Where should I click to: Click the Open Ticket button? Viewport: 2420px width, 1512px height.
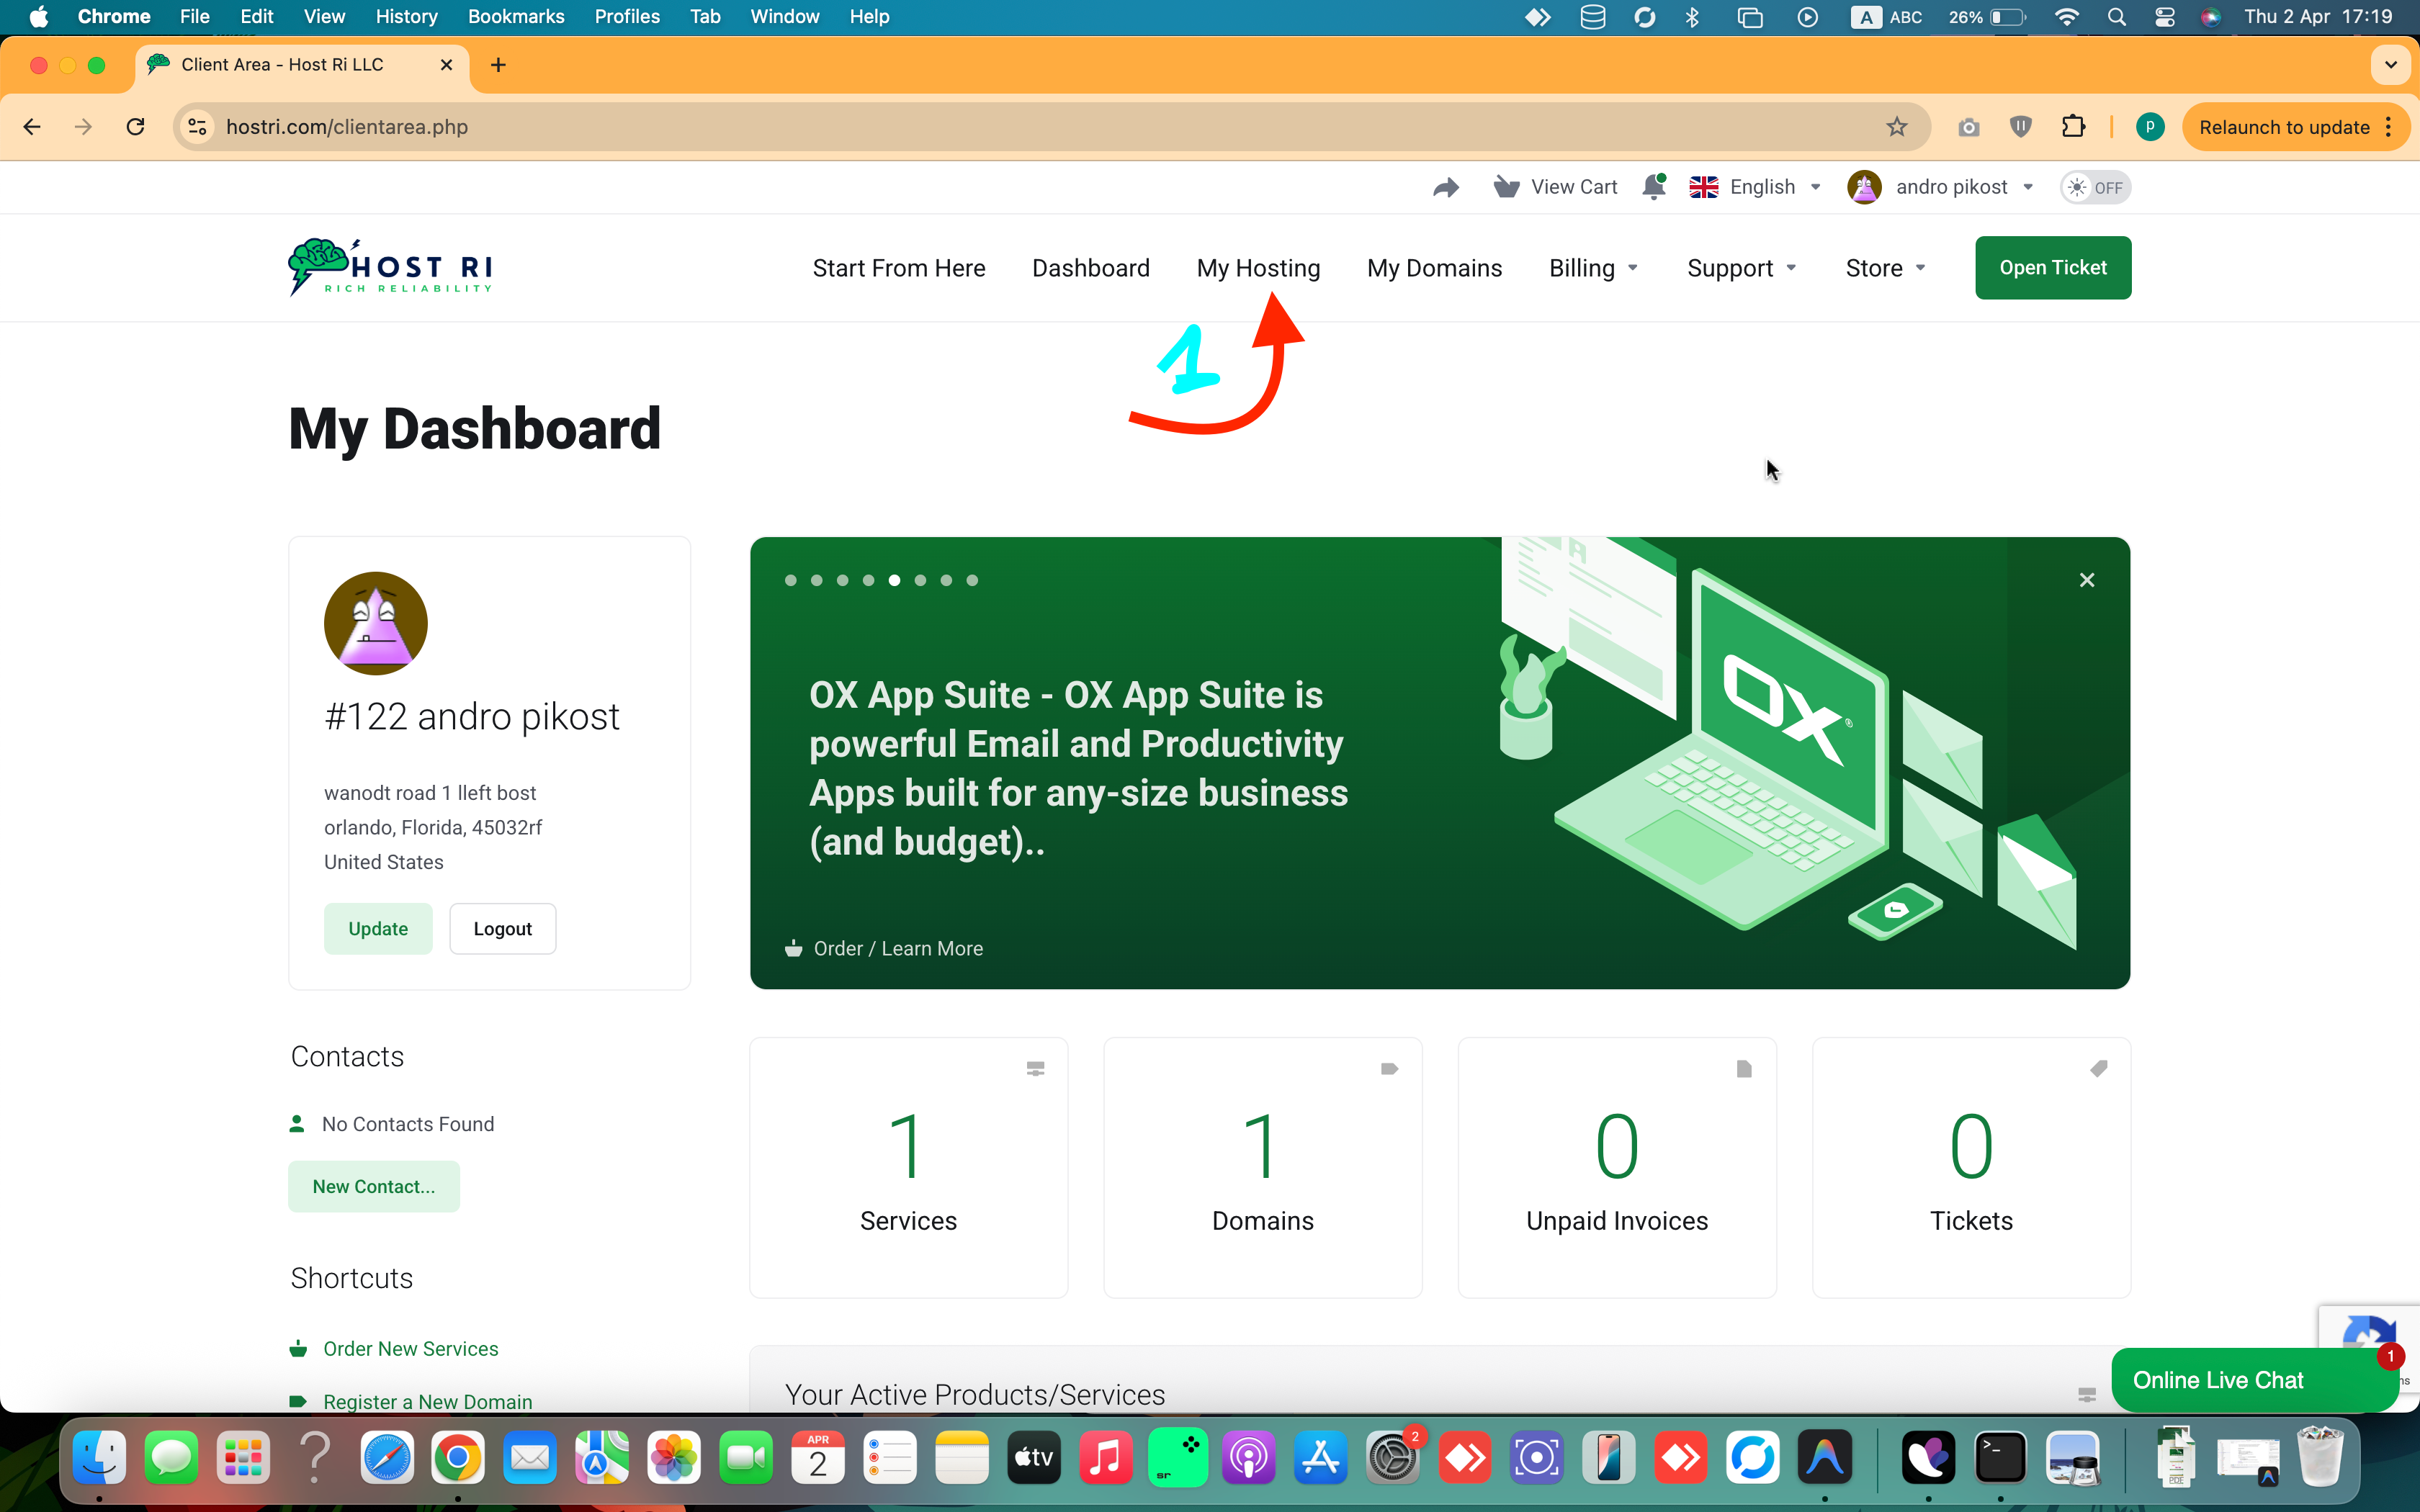[2052, 268]
